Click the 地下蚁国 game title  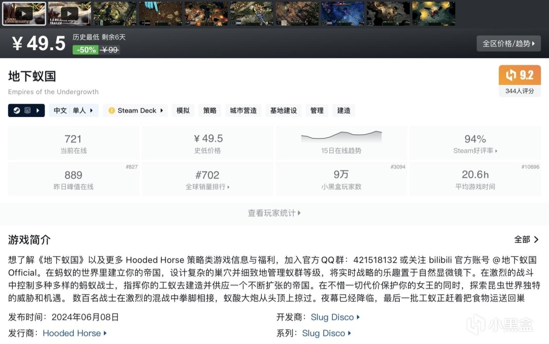pyautogui.click(x=32, y=76)
